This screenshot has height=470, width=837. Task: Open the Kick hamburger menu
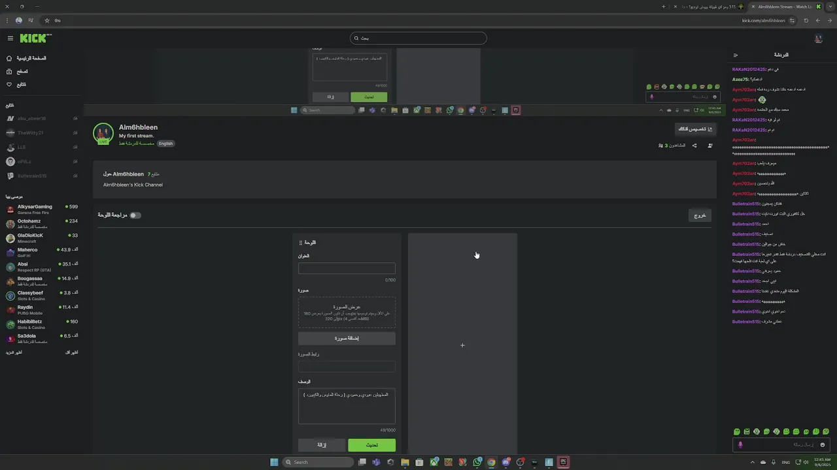(x=10, y=39)
